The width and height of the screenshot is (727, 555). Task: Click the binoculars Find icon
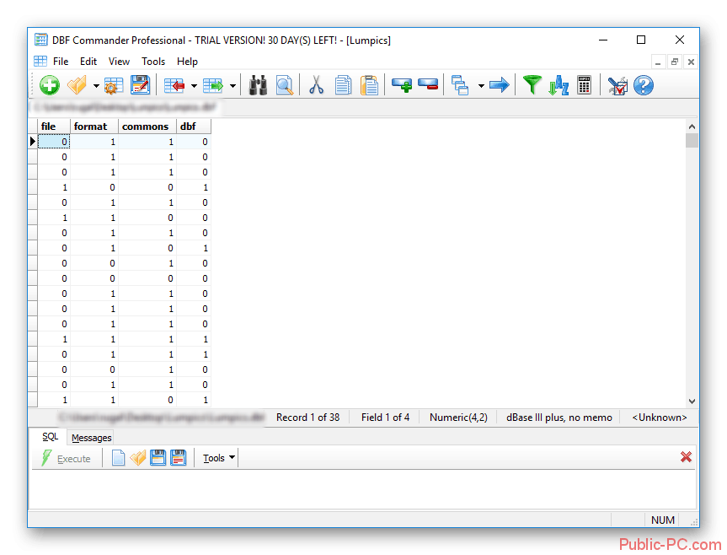click(258, 85)
